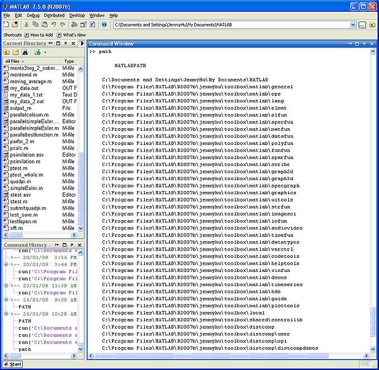Image resolution: width=379 pixels, height=370 pixels.
Task: Go up one level in Current Directory panel
Action: (x=7, y=52)
